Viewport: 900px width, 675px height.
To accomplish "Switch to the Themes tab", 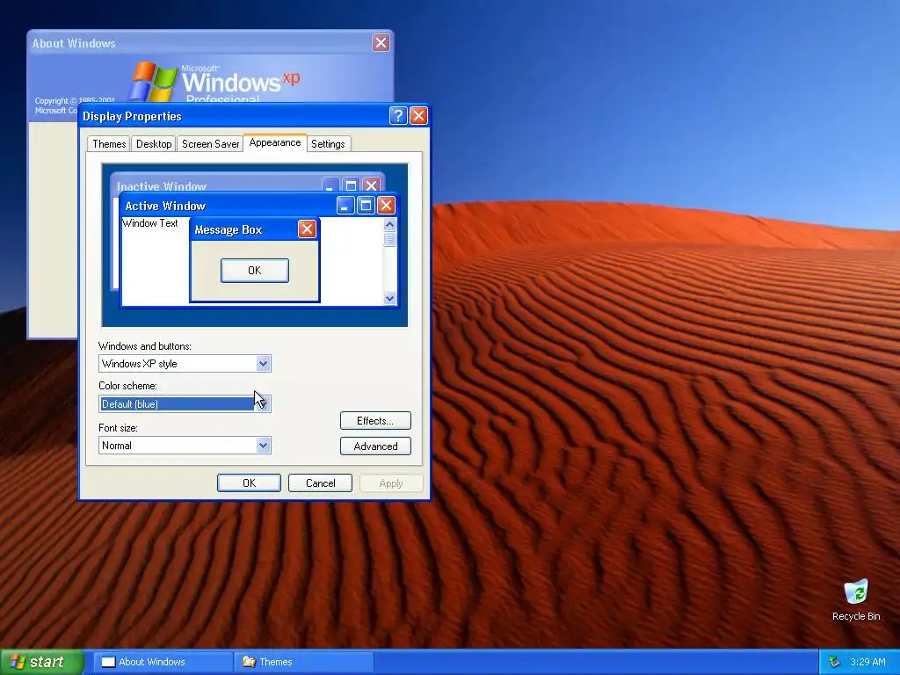I will (x=109, y=144).
